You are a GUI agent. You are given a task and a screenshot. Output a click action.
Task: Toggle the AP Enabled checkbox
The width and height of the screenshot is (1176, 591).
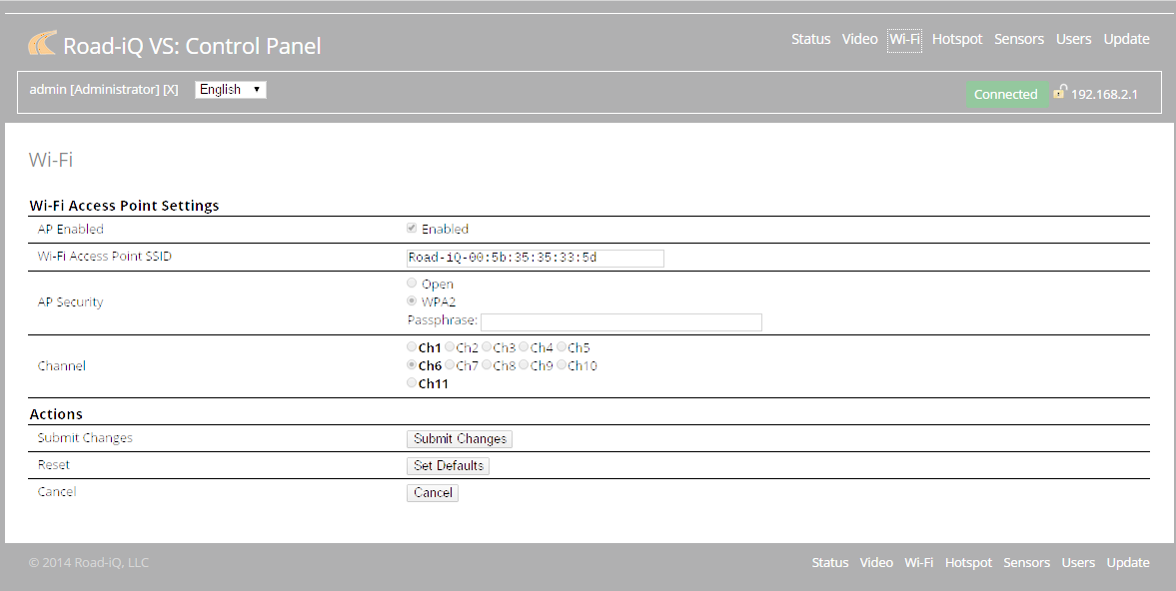click(412, 228)
